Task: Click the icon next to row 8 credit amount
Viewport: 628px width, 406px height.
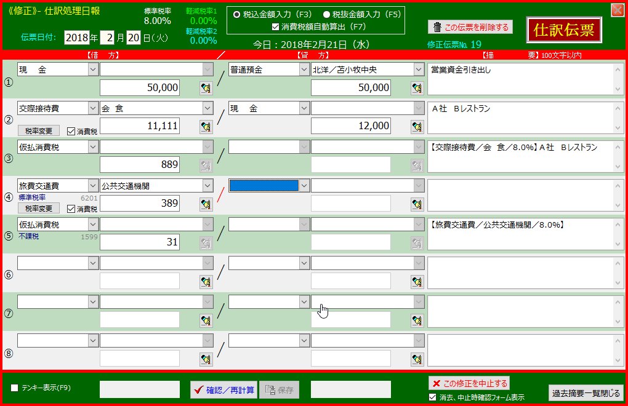Action: click(417, 359)
